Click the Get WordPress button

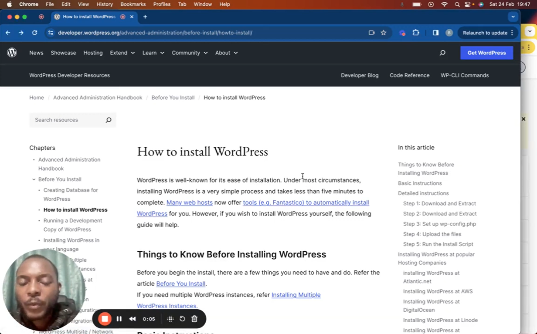(x=486, y=53)
